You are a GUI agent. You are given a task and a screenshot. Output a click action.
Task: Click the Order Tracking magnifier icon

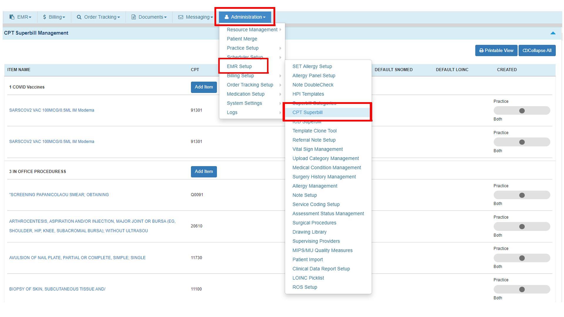[79, 17]
